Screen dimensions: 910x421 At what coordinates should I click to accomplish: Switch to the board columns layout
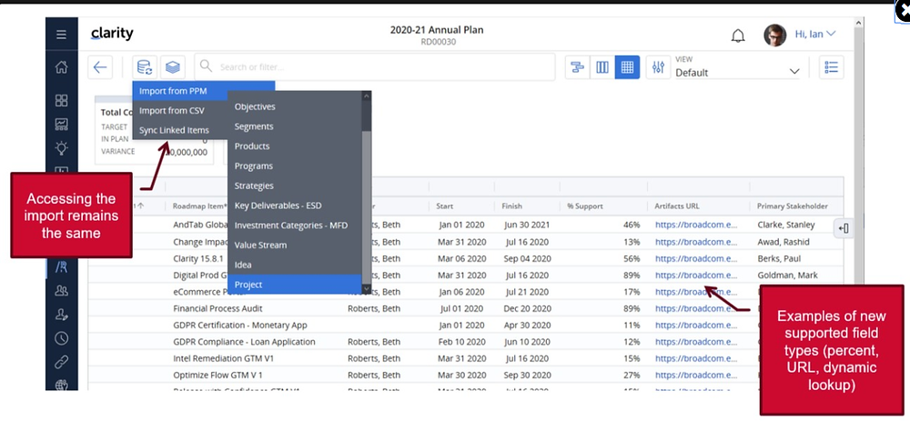pos(602,67)
